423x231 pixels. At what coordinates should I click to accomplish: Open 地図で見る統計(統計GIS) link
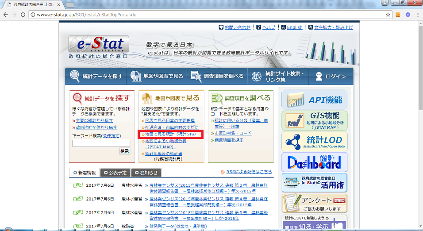(x=170, y=134)
